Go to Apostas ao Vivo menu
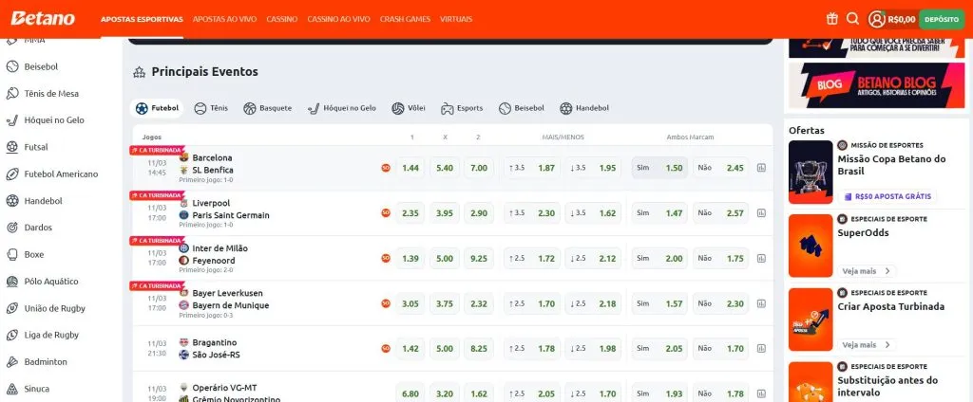Screen dimensions: 973x402 [x=224, y=19]
